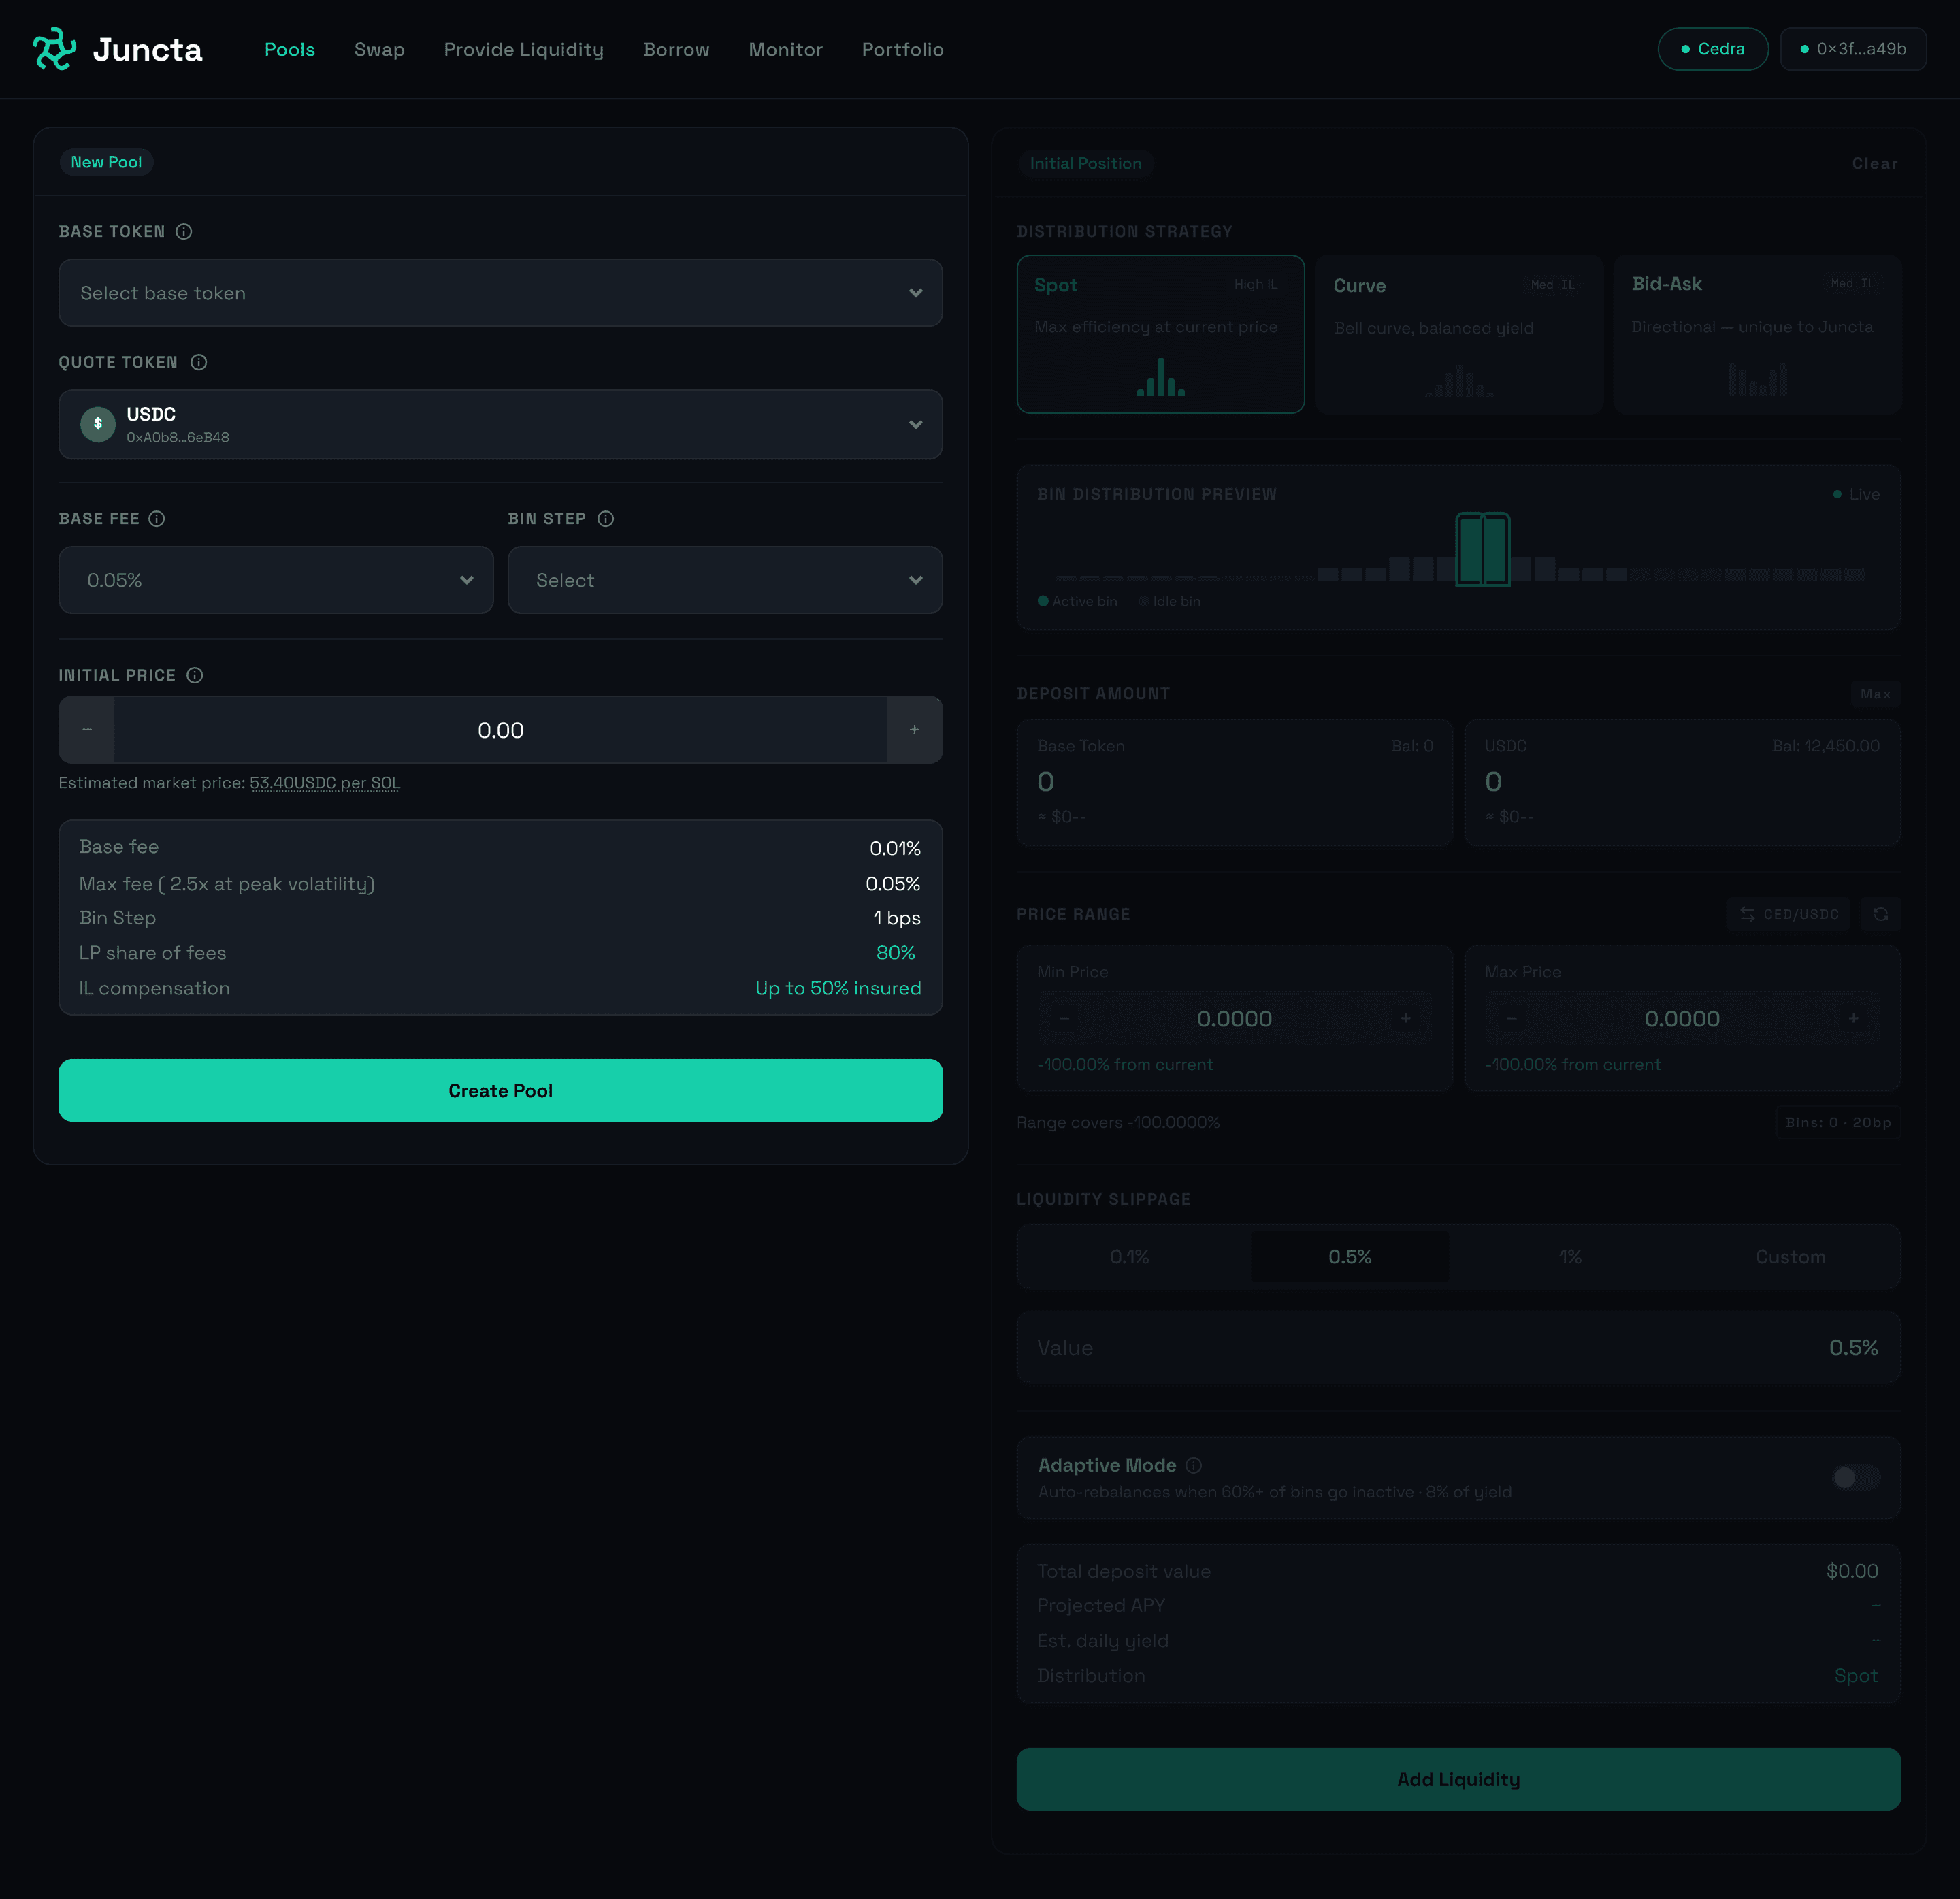Increase the Min Price value
This screenshot has height=1899, width=1960.
coord(1405,1018)
